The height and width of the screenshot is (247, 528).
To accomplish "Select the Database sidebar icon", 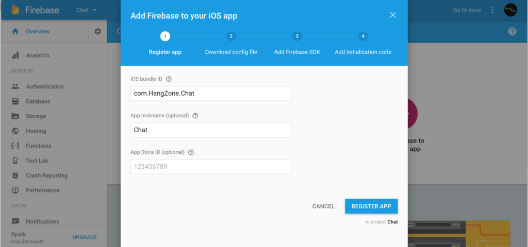I will pos(15,101).
